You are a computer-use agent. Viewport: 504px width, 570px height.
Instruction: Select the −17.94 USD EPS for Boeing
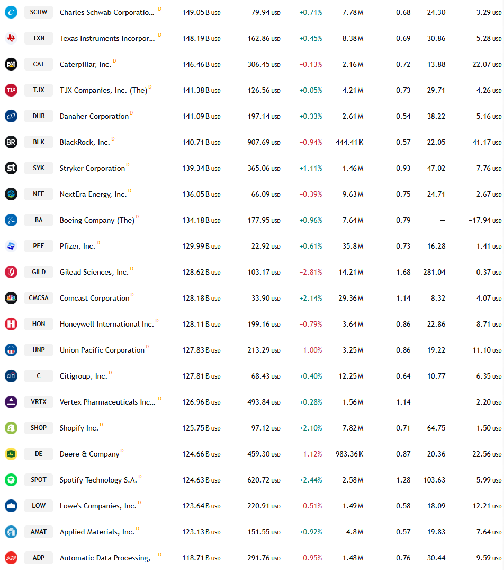pyautogui.click(x=485, y=220)
